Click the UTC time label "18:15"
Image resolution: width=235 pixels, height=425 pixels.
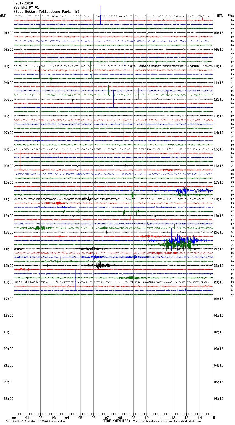click(x=219, y=199)
